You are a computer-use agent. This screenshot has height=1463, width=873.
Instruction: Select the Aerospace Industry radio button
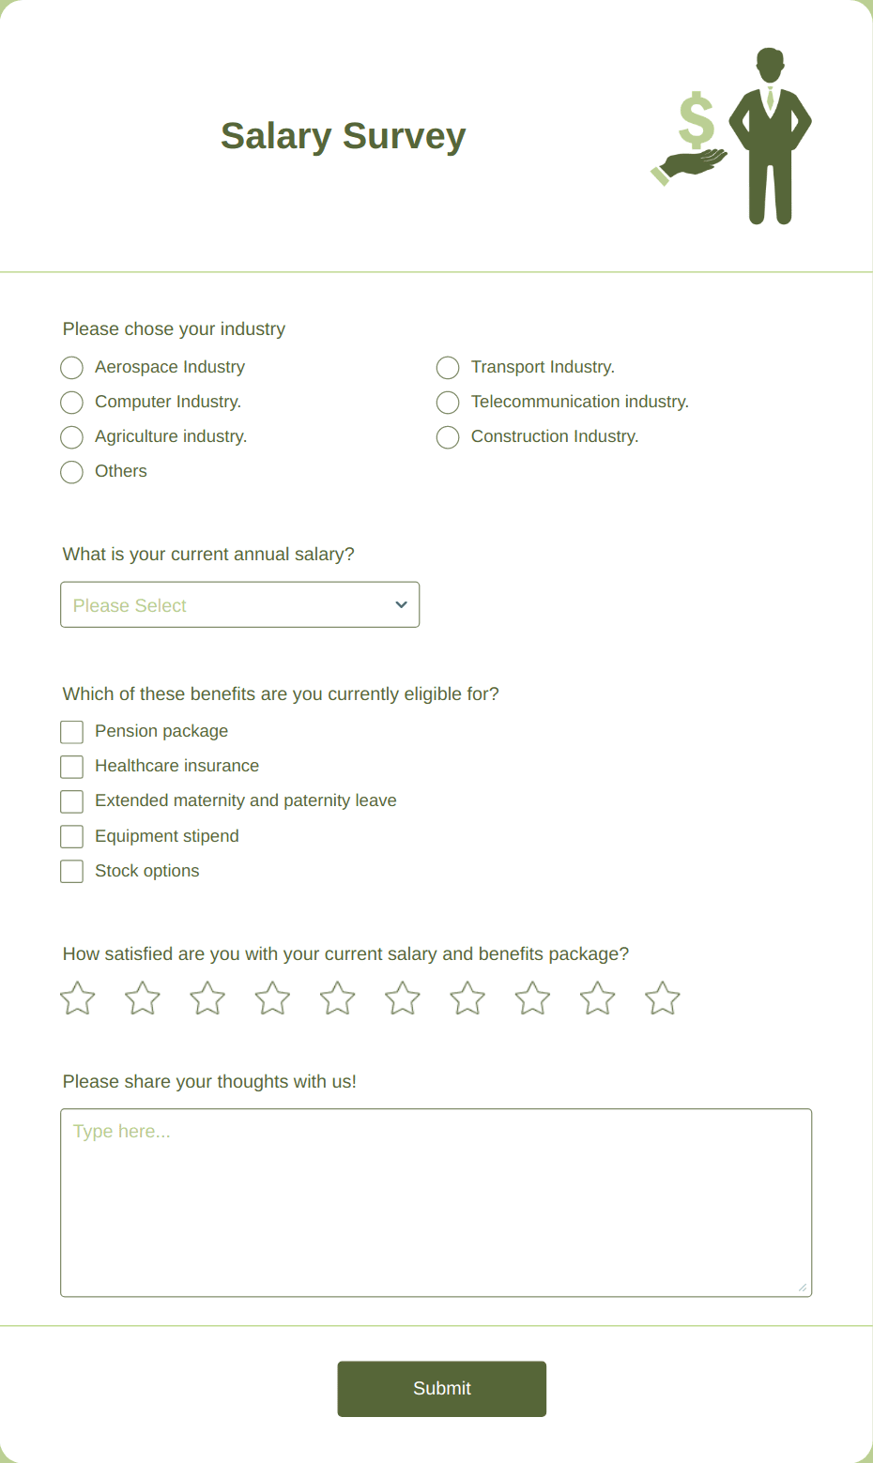pyautogui.click(x=71, y=368)
